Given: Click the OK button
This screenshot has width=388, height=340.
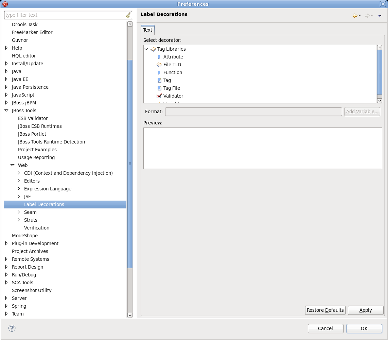Looking at the screenshot, I should click(x=364, y=328).
